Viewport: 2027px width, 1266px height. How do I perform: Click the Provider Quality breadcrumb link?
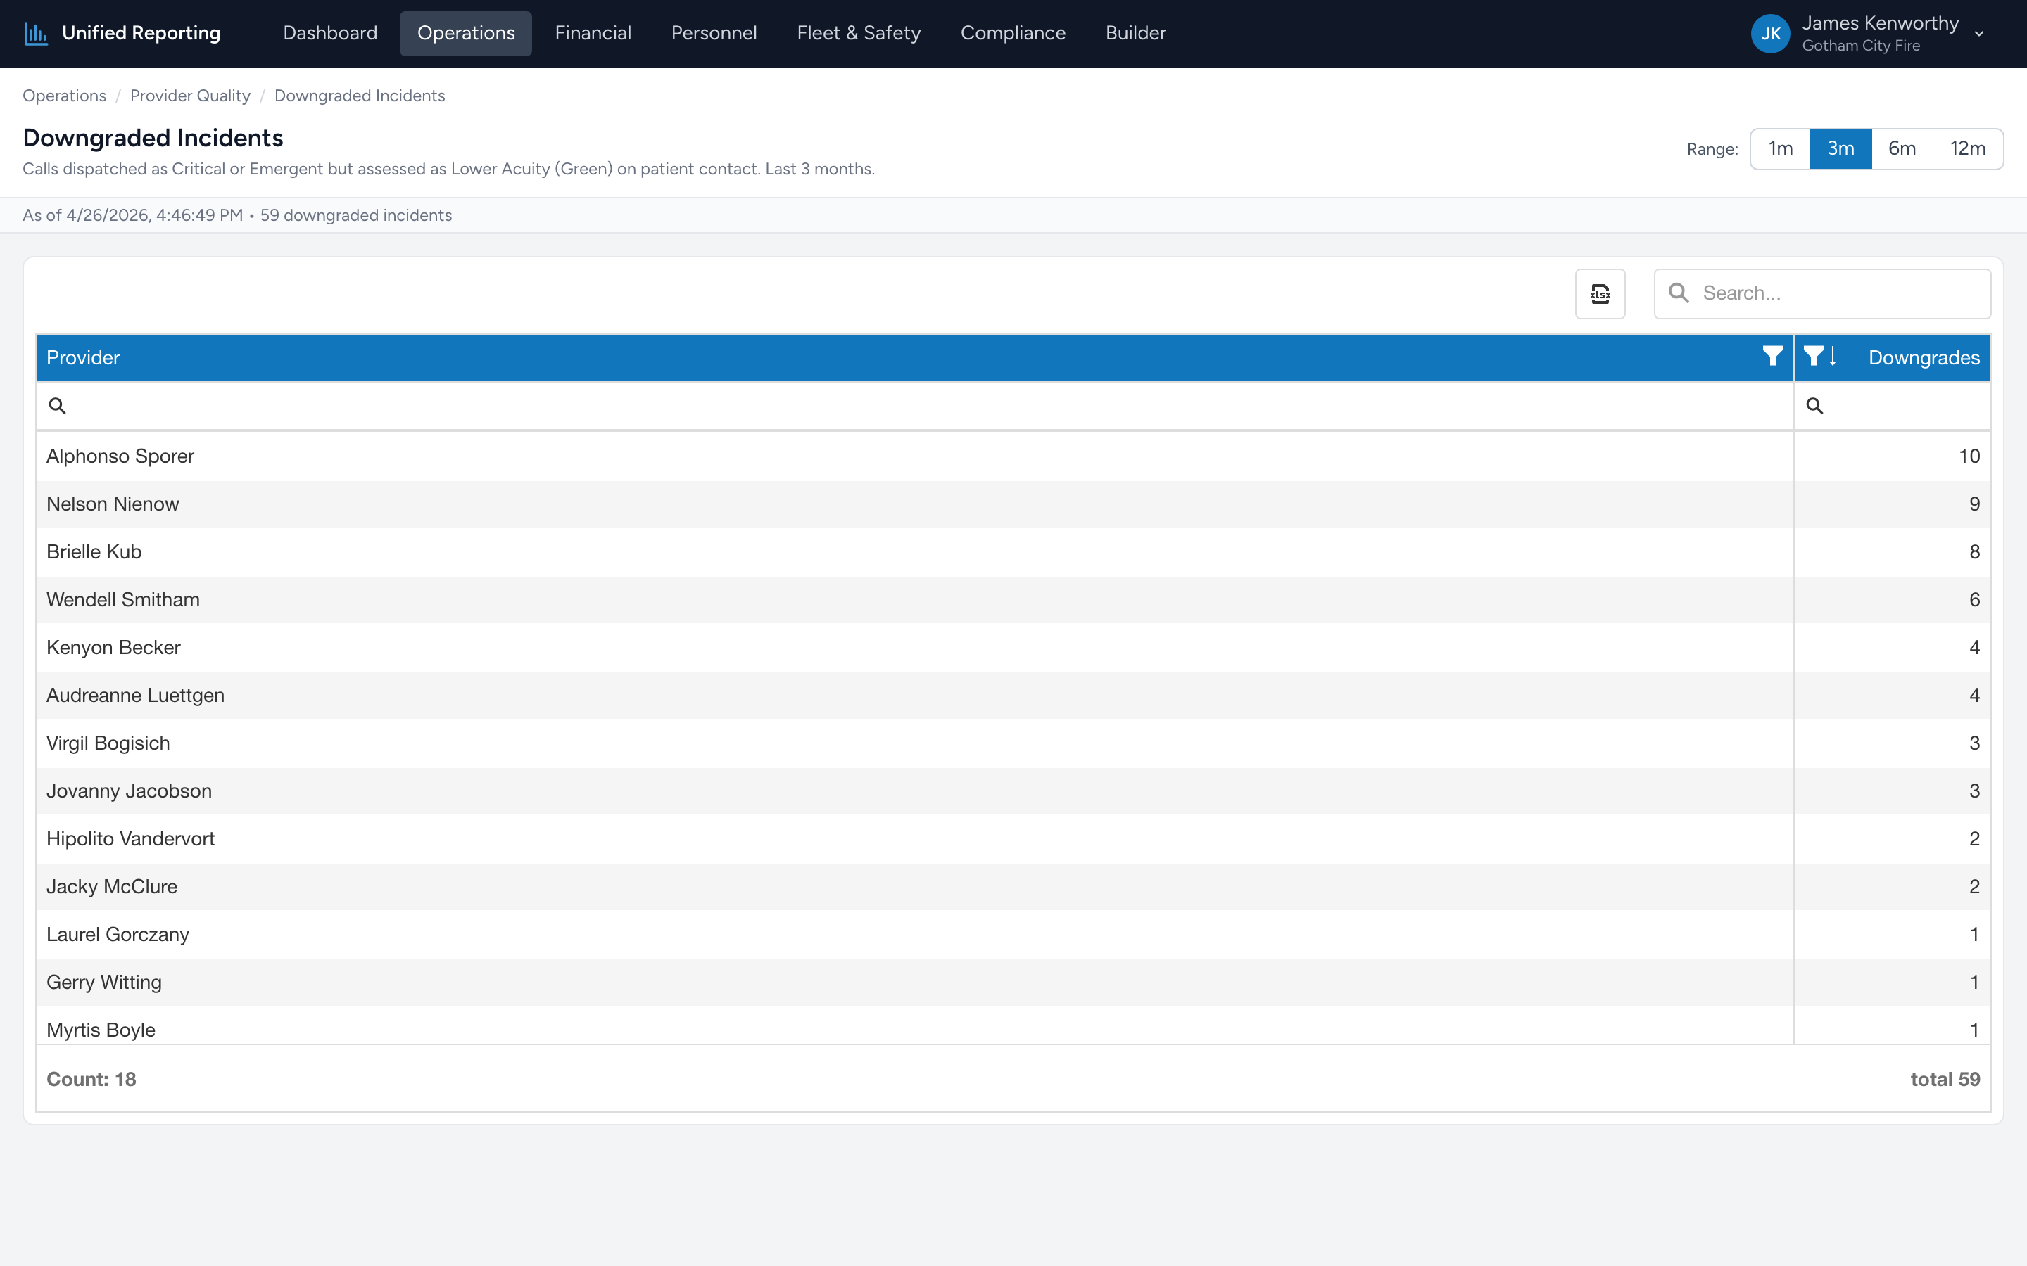coord(190,96)
